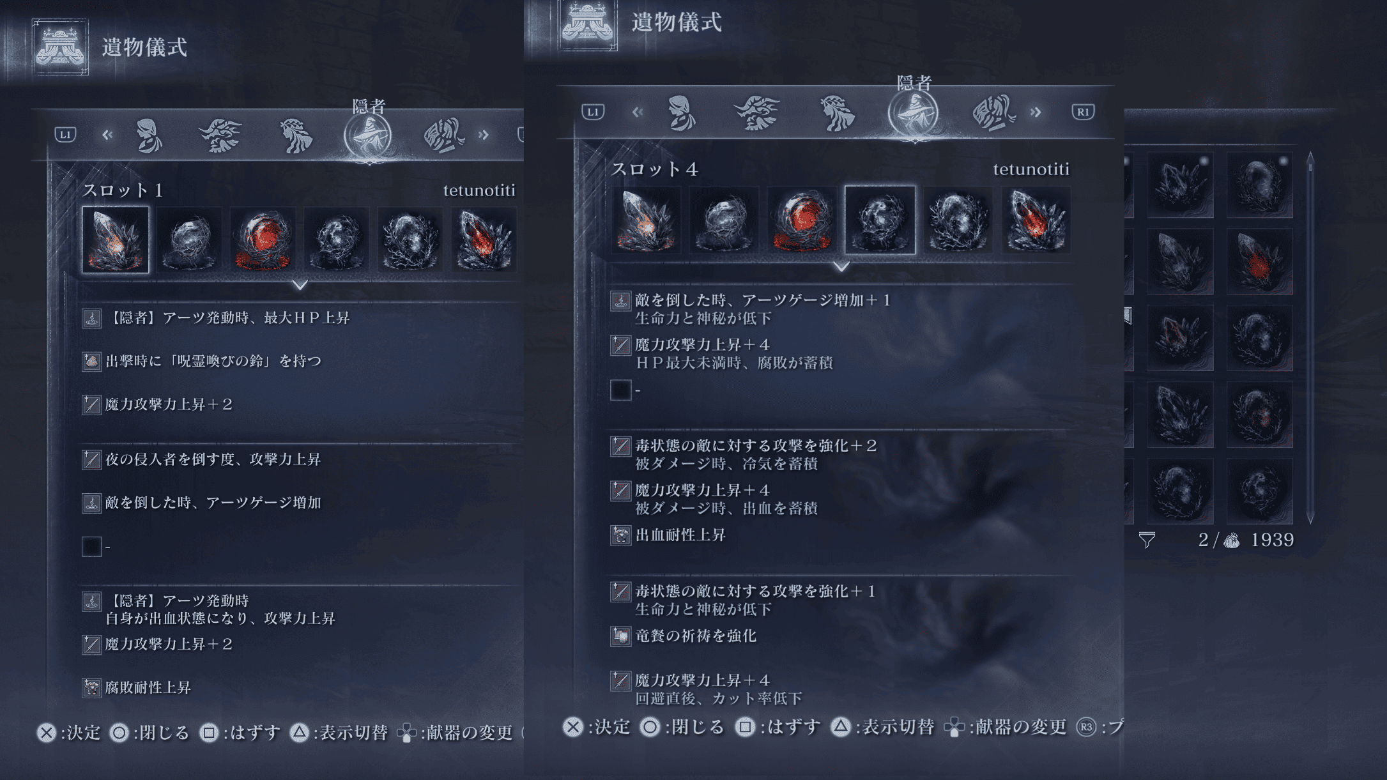Image resolution: width=1387 pixels, height=780 pixels.
Task: Click the L1 previous-character button, right panel
Action: tap(593, 112)
